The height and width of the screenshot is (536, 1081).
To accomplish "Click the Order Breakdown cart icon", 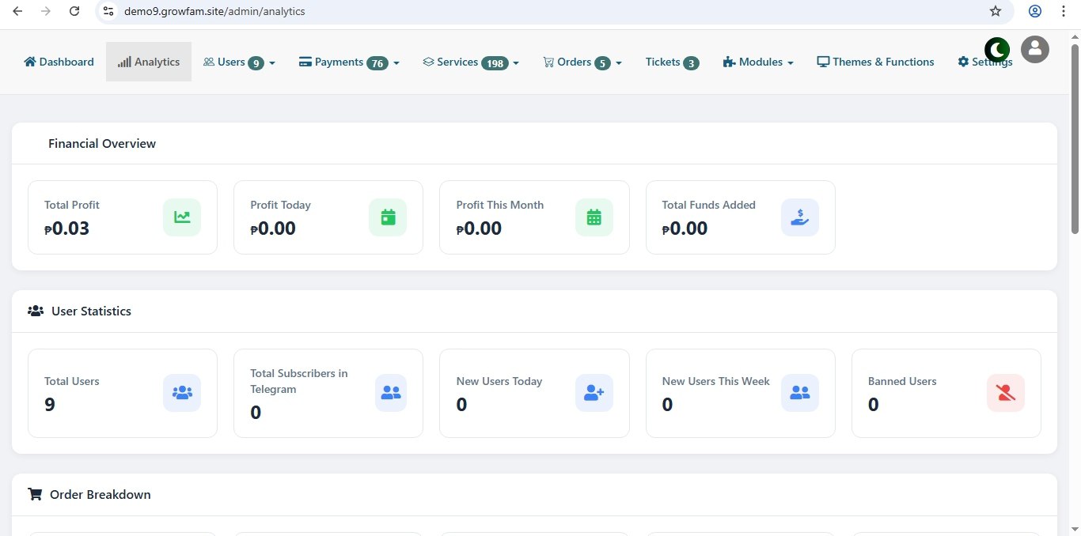I will click(x=35, y=494).
